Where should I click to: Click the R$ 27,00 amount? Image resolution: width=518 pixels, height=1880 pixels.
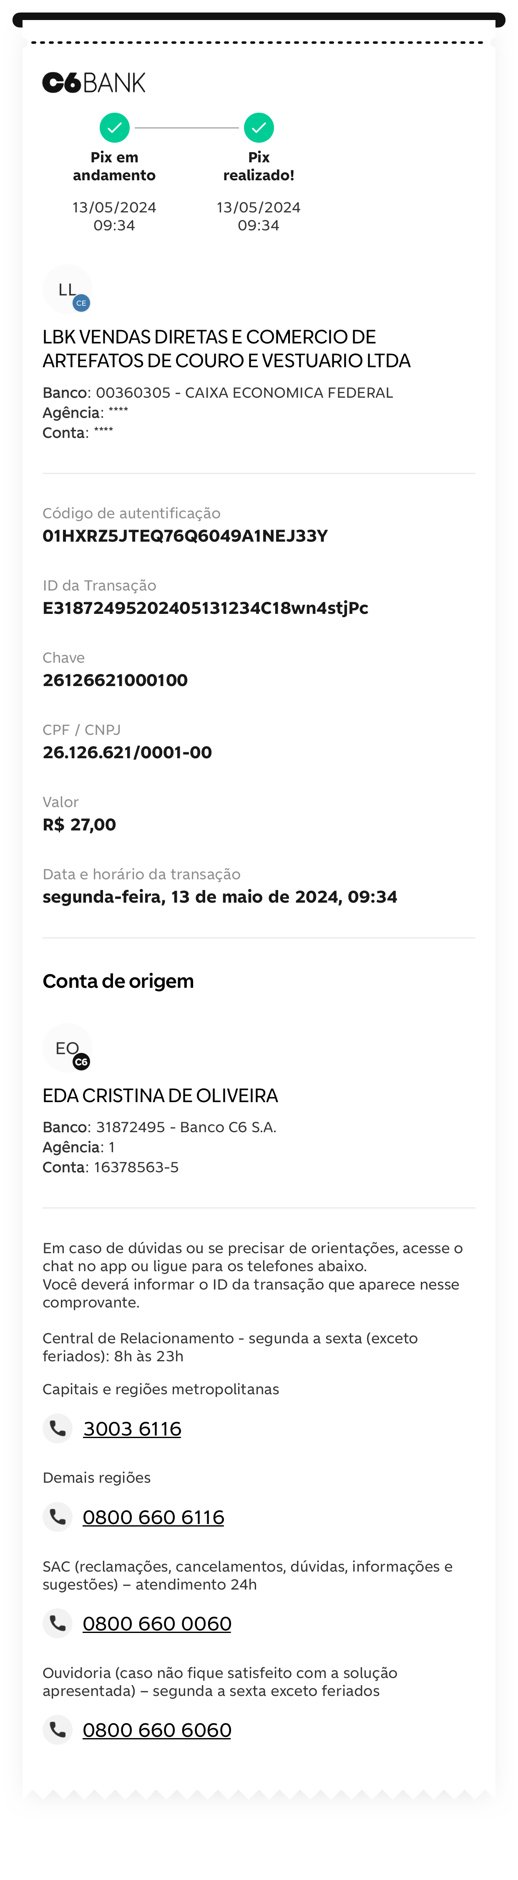pos(80,825)
